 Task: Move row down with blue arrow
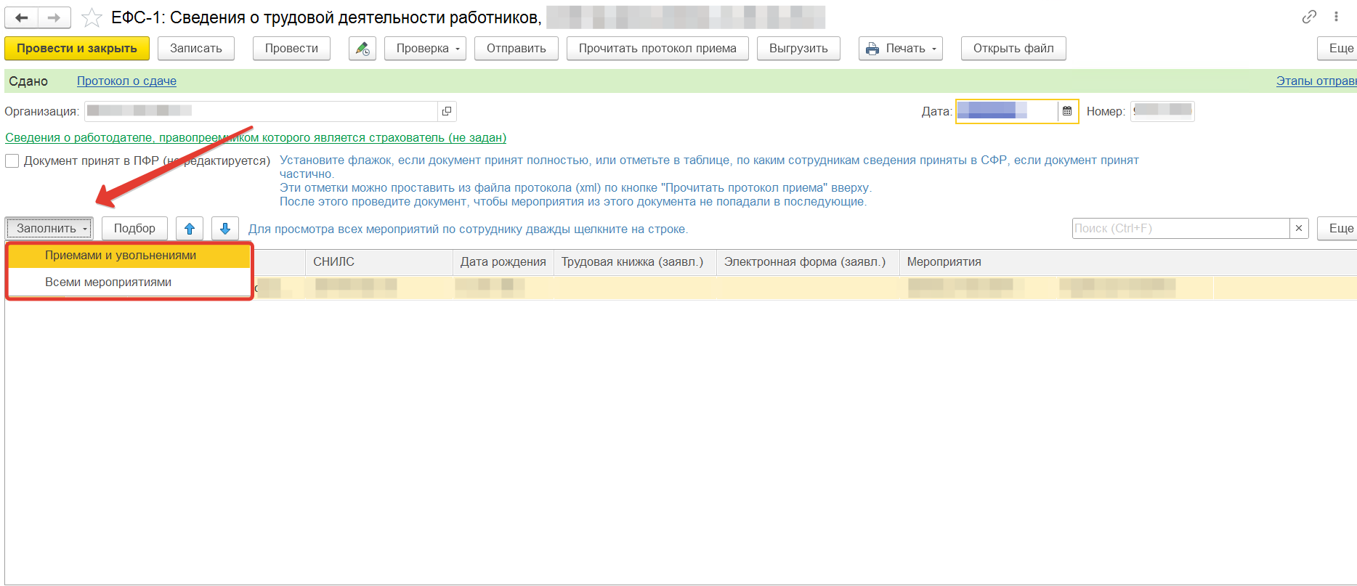point(225,229)
